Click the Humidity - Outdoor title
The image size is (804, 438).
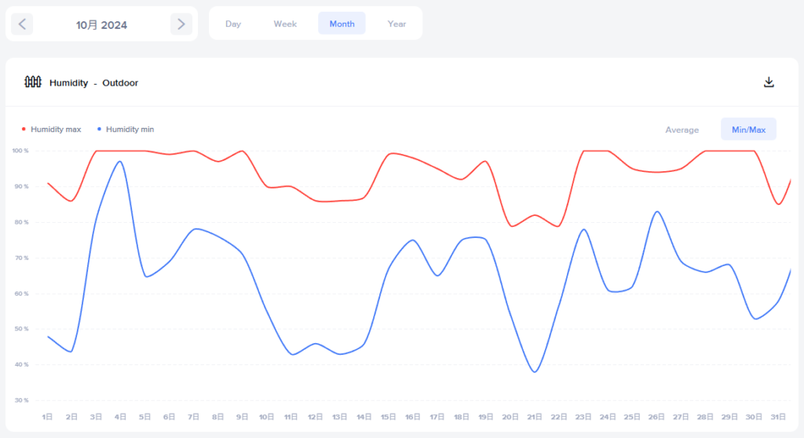pyautogui.click(x=93, y=82)
